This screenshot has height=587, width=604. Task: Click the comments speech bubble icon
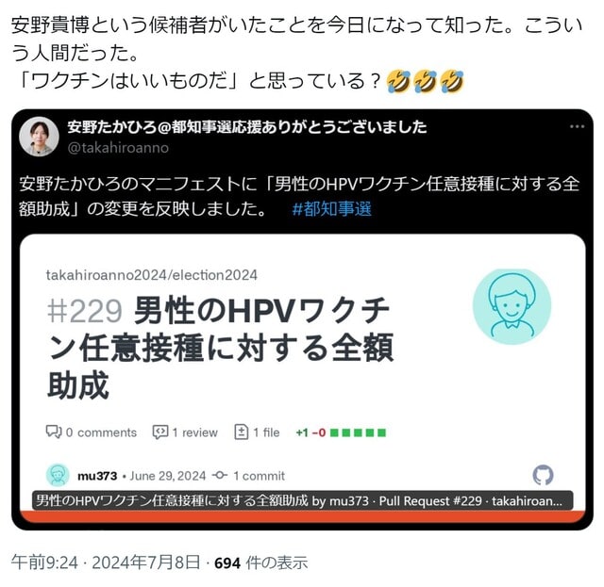[54, 432]
